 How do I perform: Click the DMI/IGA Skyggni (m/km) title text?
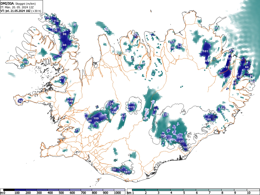(x=18, y=3)
